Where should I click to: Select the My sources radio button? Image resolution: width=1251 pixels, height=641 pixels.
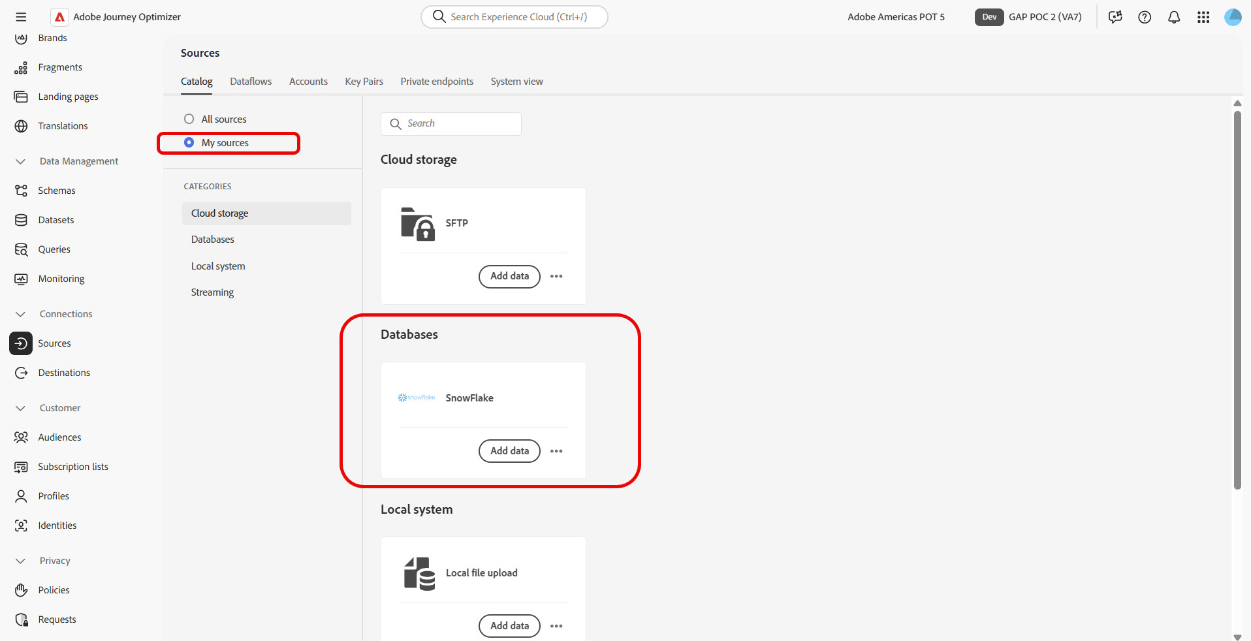point(189,142)
